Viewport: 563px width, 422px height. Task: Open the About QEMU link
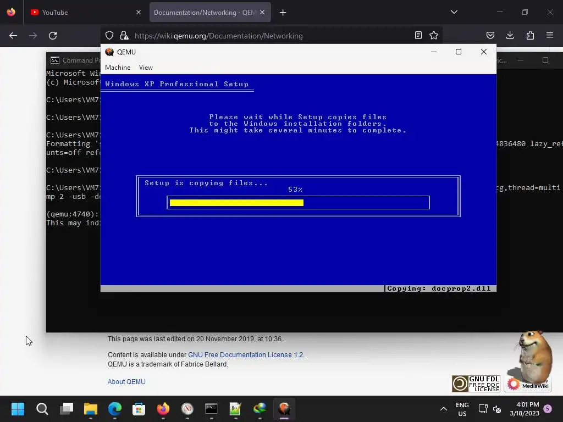[x=126, y=382]
